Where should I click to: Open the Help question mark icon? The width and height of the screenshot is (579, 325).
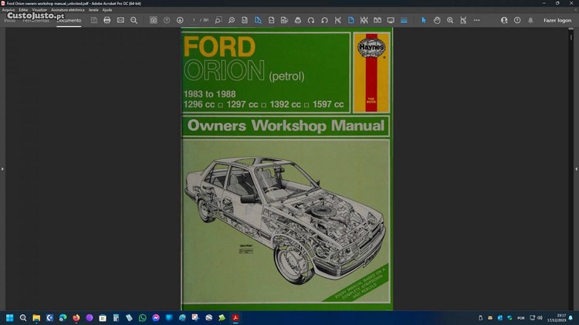[x=517, y=20]
